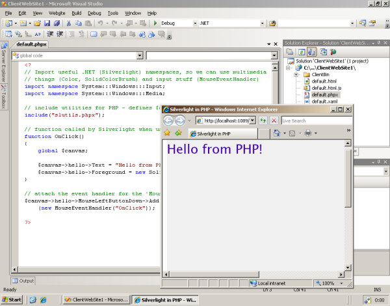Select default.html.js in Solution Explorer
The height and width of the screenshot is (306, 390).
[x=326, y=88]
